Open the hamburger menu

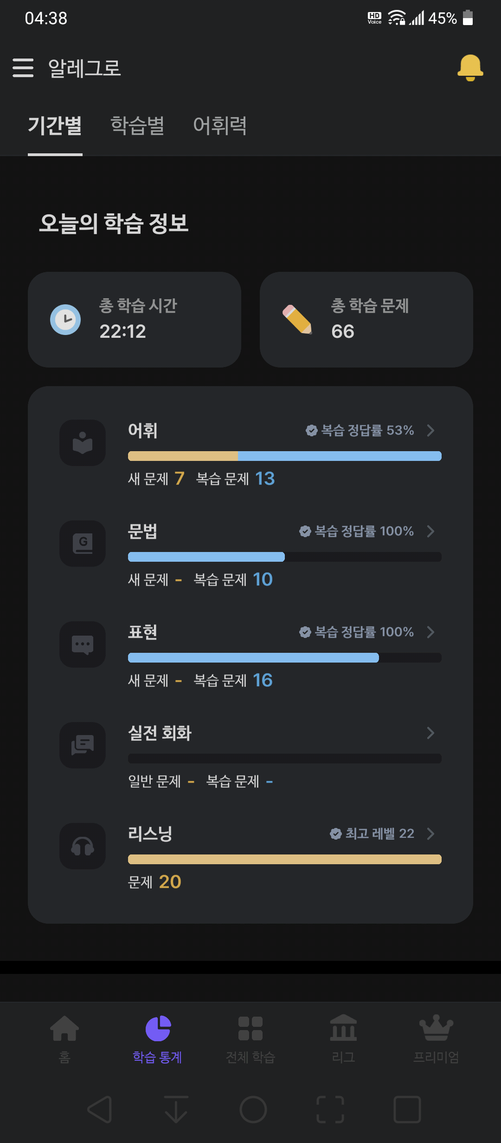[x=23, y=68]
